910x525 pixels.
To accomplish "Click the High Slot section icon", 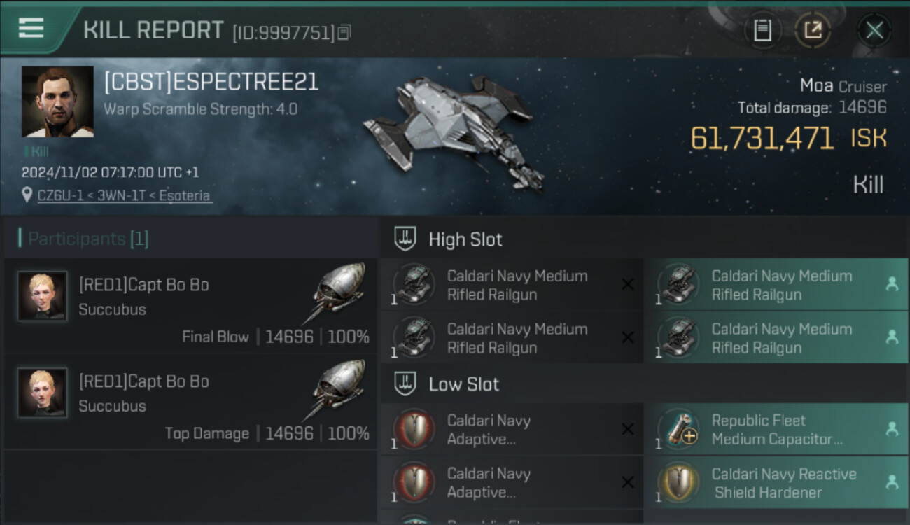I will click(x=406, y=239).
